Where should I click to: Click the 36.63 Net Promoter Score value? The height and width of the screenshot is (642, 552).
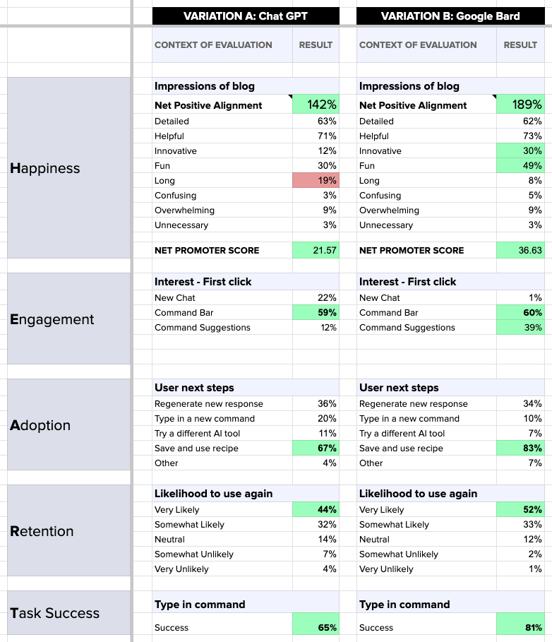pyautogui.click(x=520, y=250)
